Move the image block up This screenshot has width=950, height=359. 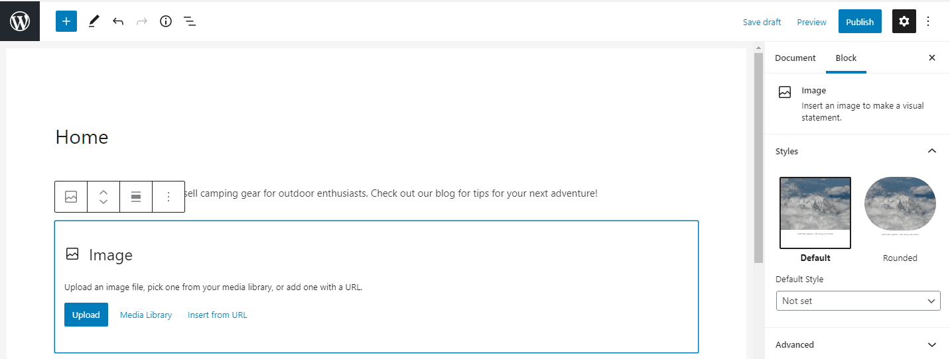coord(103,192)
